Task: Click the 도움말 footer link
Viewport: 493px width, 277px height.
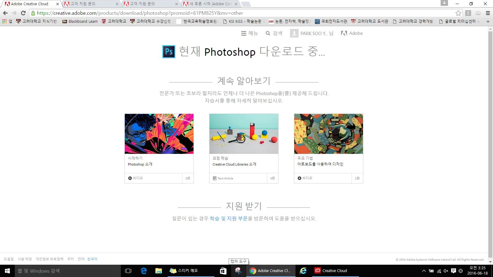Action: pyautogui.click(x=9, y=259)
